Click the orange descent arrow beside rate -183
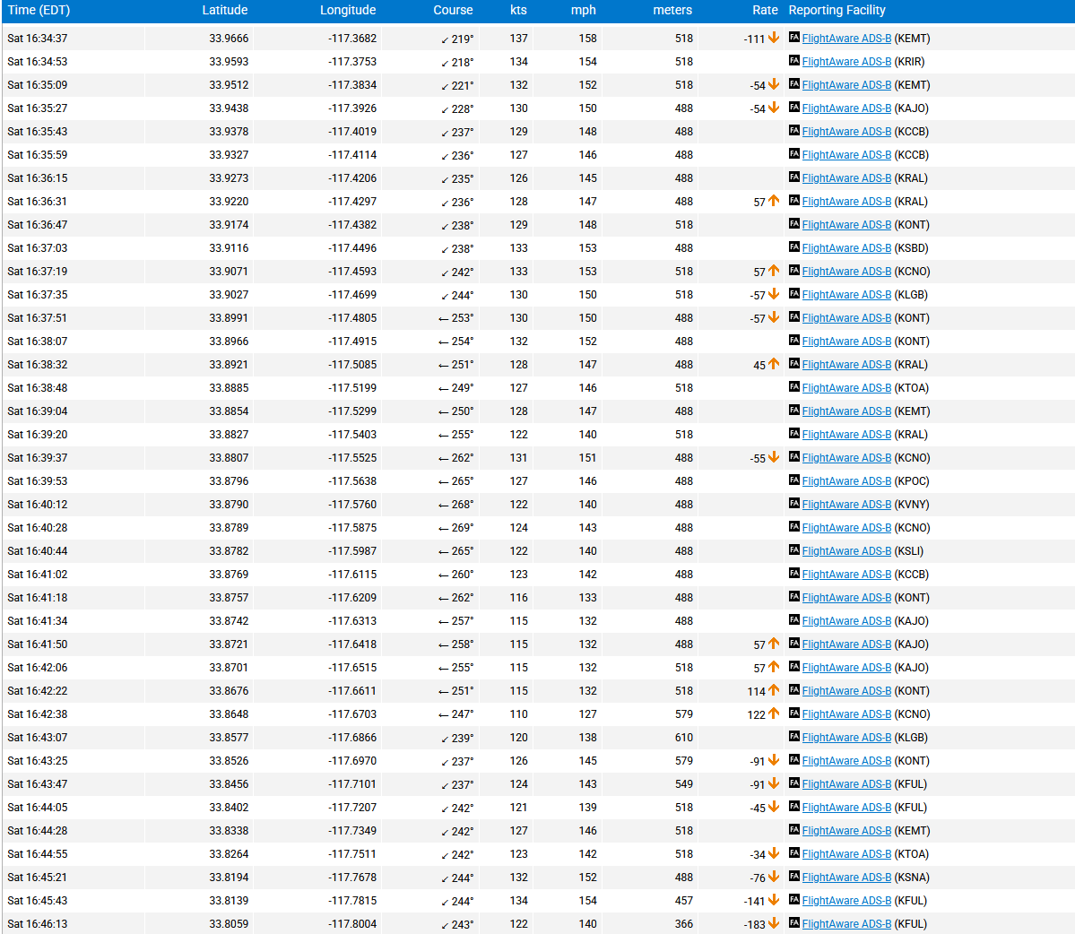Image resolution: width=1075 pixels, height=934 pixels. coord(774,923)
